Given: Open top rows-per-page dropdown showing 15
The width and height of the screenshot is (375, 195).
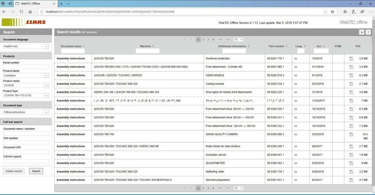Looking at the screenshot, I should [238, 39].
